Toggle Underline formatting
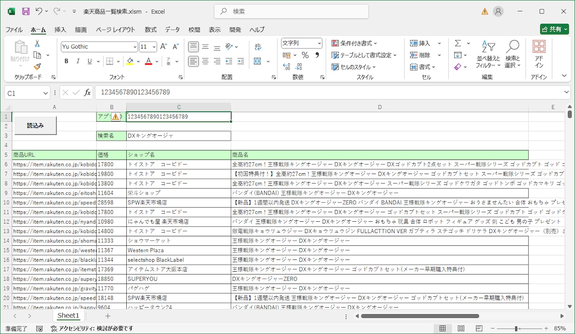Viewport: 575px width, 334px height. coord(89,61)
